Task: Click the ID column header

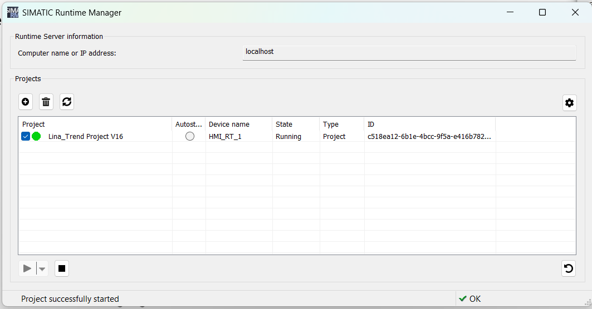Action: (x=429, y=124)
